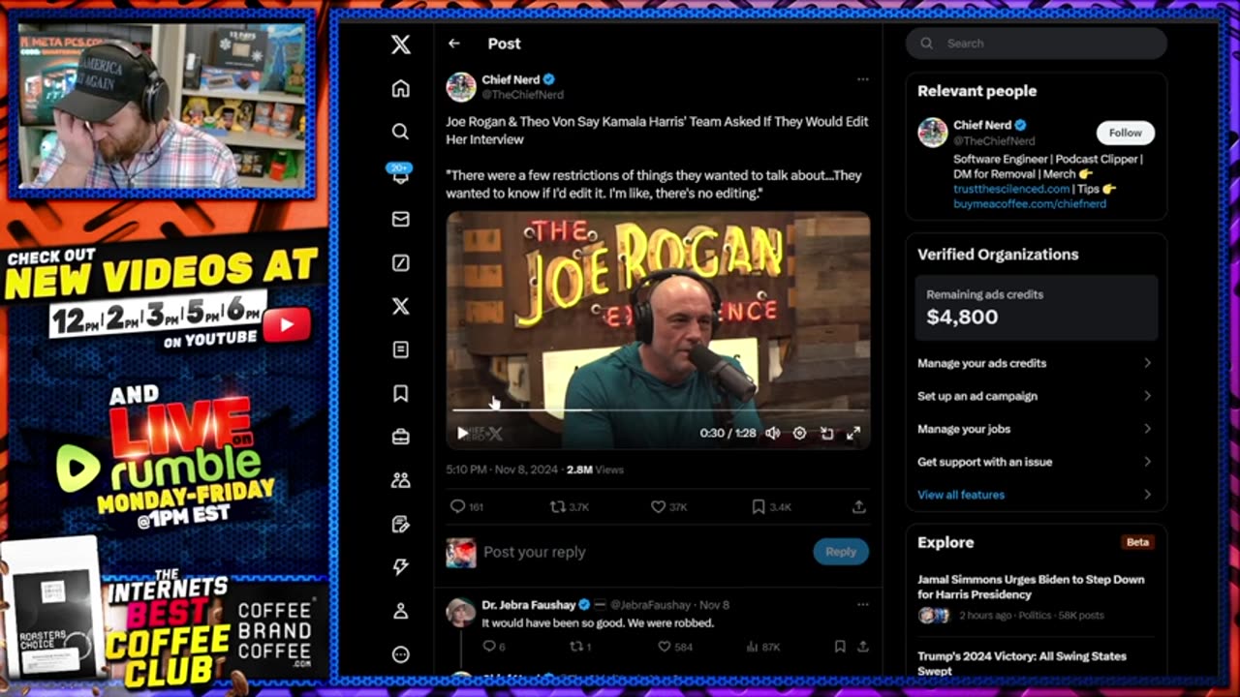Viewport: 1240px width, 697px height.
Task: Open Jobs briefcase icon in sidebar
Action: pyautogui.click(x=401, y=437)
